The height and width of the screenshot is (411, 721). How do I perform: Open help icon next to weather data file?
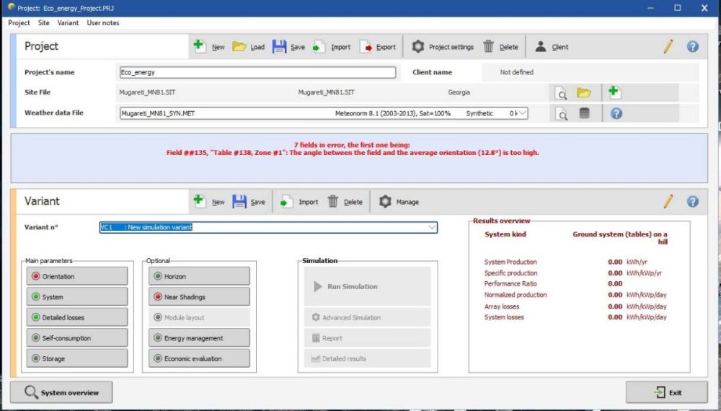[x=616, y=113]
